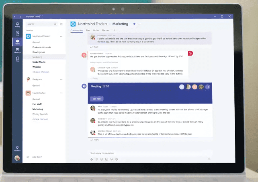Click the forward navigation arrow

pyautogui.click(x=20, y=17)
